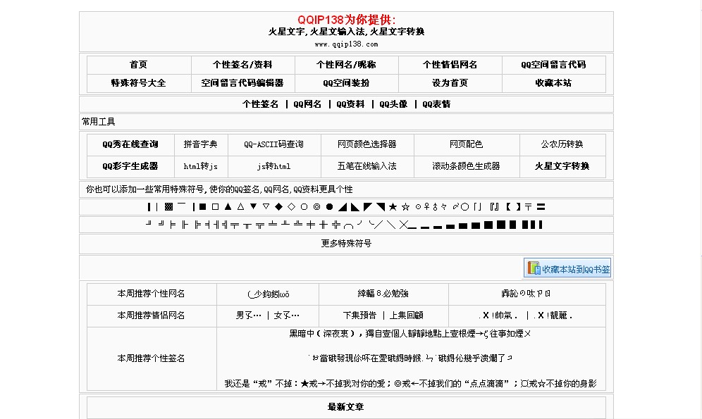Click the filled black circle symbol ●
Viewport: 702px width, 419px height.
coord(330,206)
